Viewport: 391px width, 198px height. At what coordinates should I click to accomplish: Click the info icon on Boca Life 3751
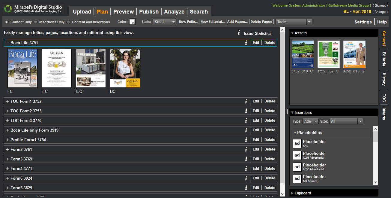(x=246, y=43)
